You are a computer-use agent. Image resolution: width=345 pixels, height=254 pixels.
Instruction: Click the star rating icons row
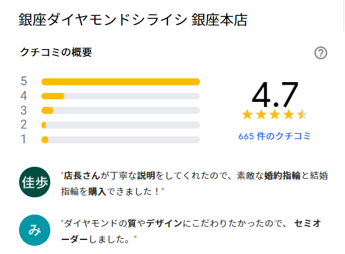click(274, 115)
